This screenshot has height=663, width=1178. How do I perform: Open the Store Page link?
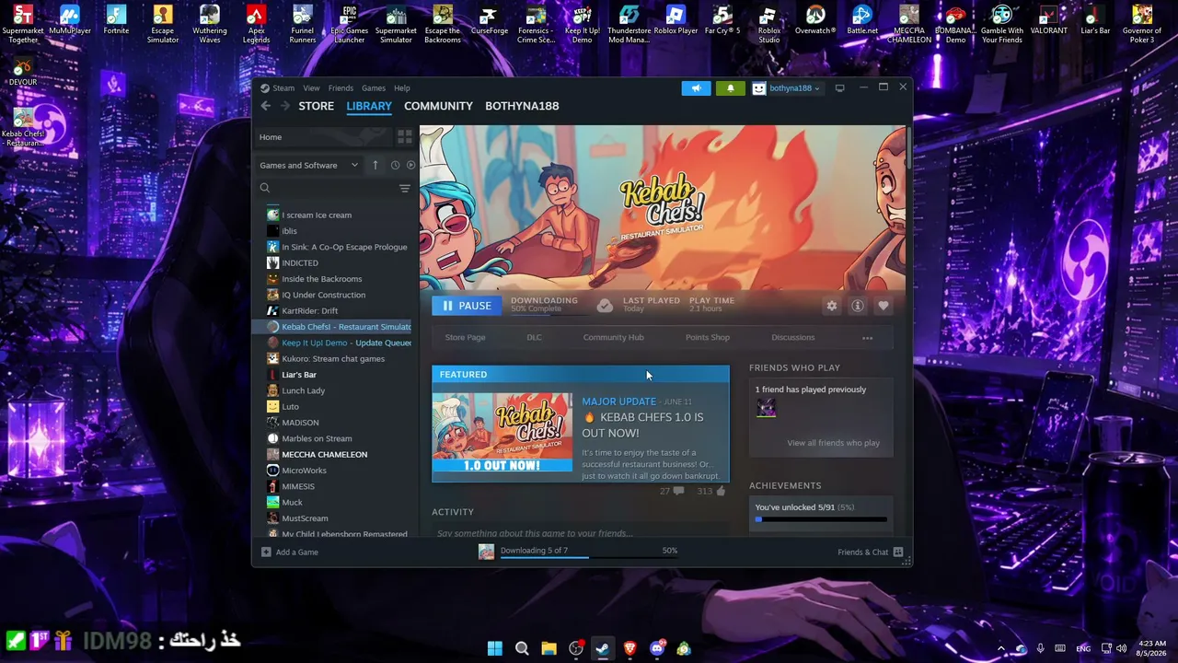tap(465, 338)
